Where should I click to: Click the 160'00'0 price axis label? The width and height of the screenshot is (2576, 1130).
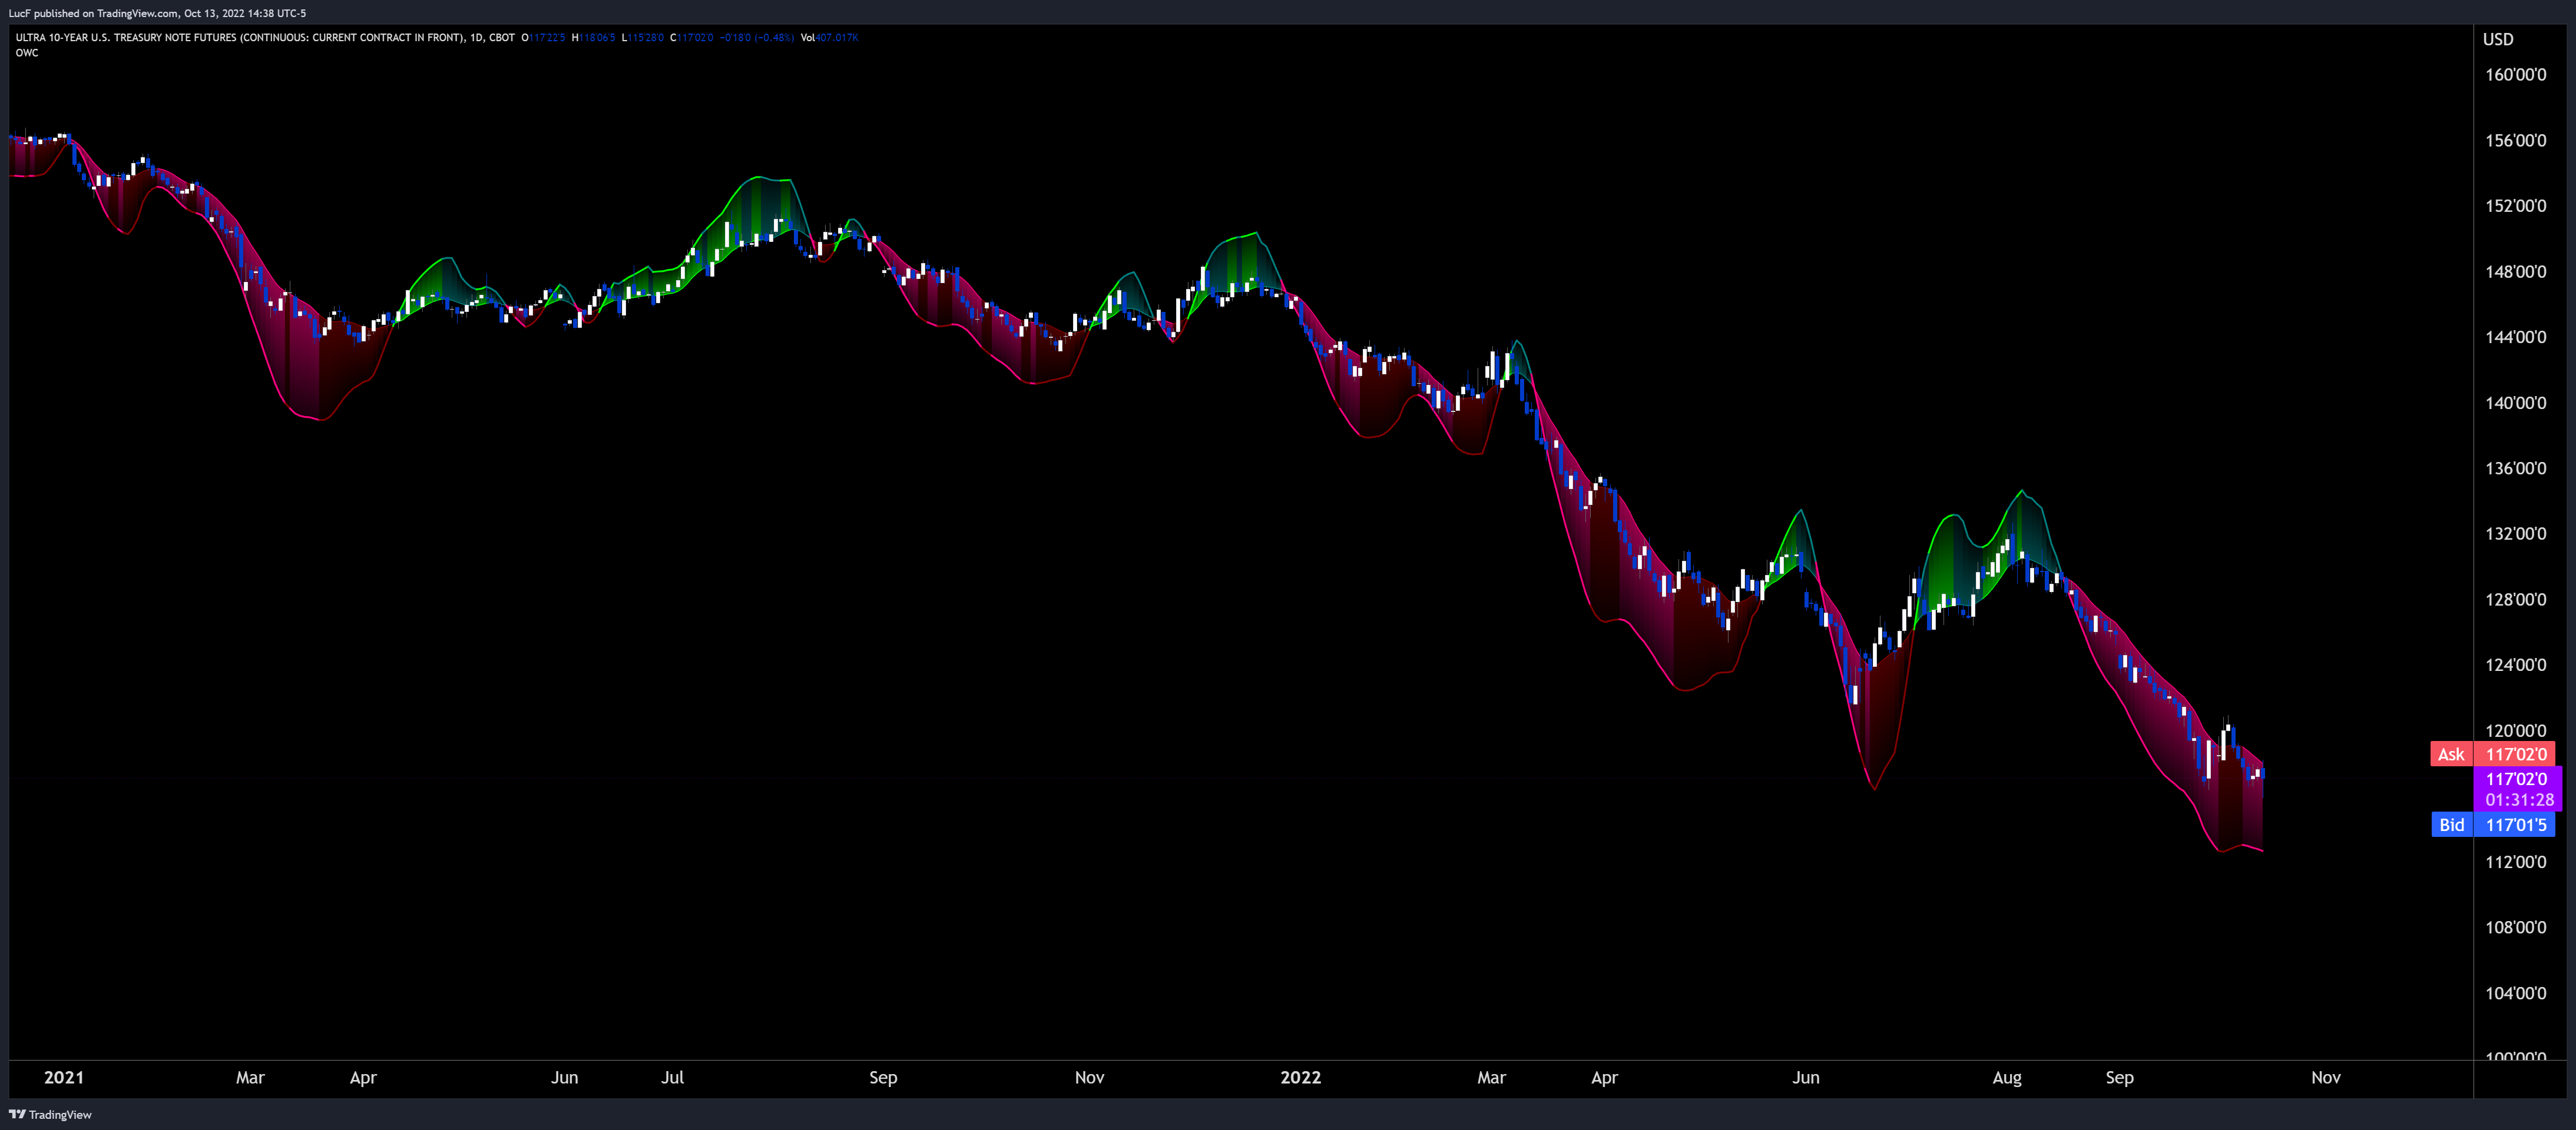coord(2515,75)
